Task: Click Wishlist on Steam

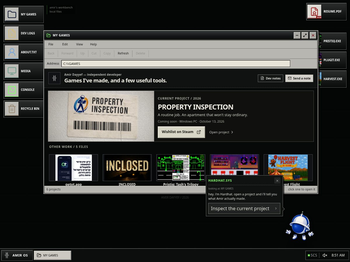Action: [x=181, y=132]
